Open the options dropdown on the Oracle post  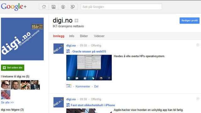pyautogui.click(x=198, y=45)
